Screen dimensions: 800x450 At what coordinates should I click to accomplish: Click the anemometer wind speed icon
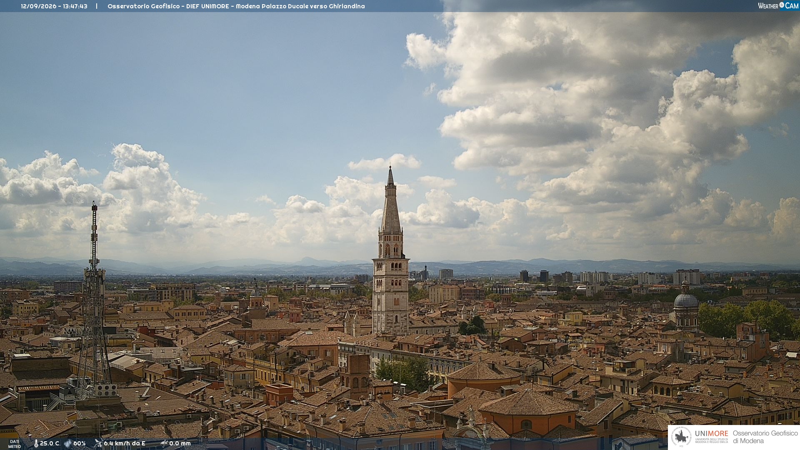point(98,443)
